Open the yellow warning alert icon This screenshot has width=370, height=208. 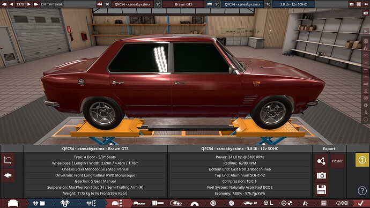[362, 160]
